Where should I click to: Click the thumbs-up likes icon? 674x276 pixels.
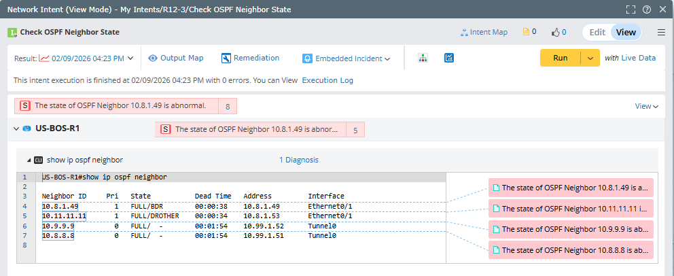click(x=555, y=32)
